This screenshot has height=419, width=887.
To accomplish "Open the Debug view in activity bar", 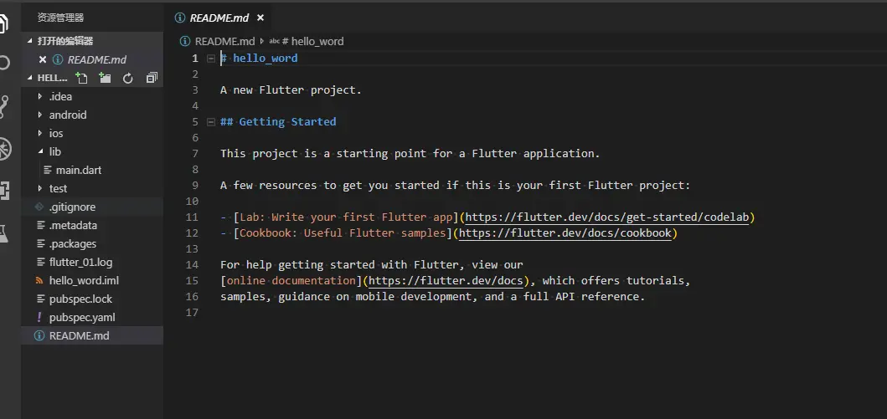I will [x=4, y=149].
